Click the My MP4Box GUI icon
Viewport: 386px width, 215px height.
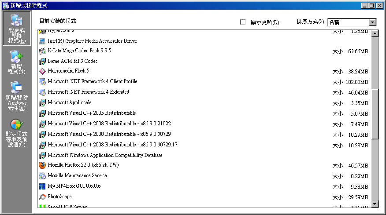pyautogui.click(x=42, y=186)
